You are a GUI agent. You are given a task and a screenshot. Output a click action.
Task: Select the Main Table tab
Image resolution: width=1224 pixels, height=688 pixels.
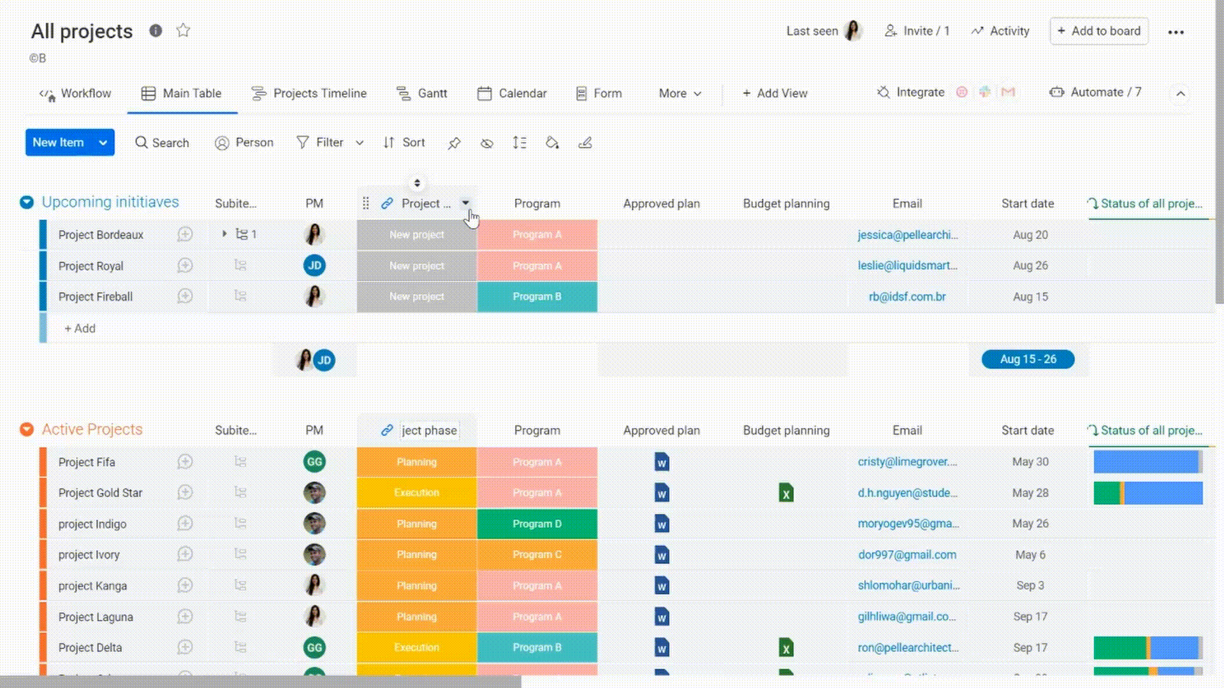point(182,94)
